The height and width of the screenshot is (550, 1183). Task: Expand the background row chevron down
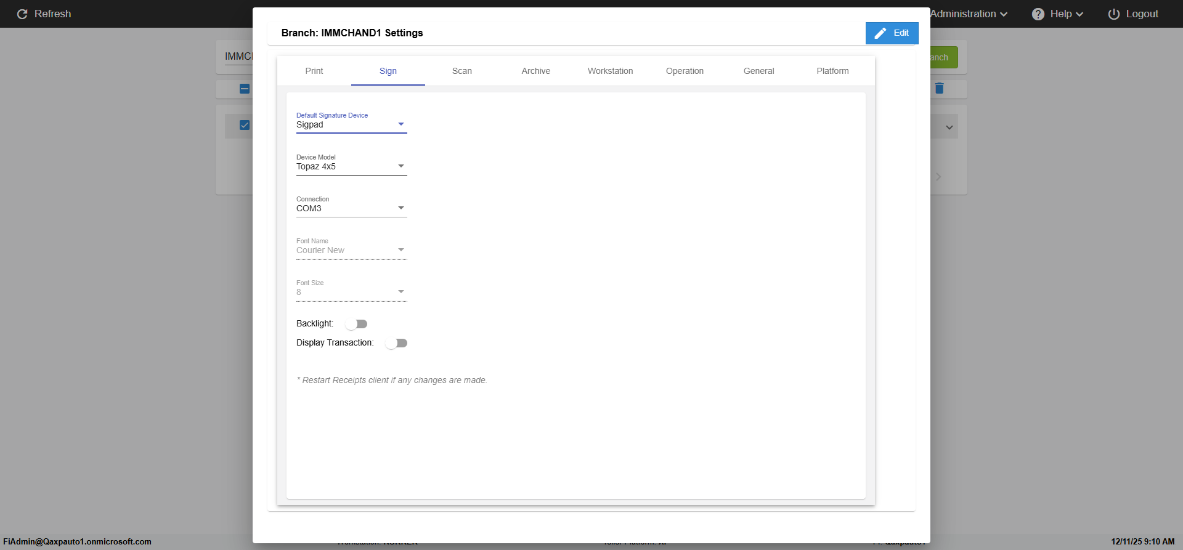point(949,127)
